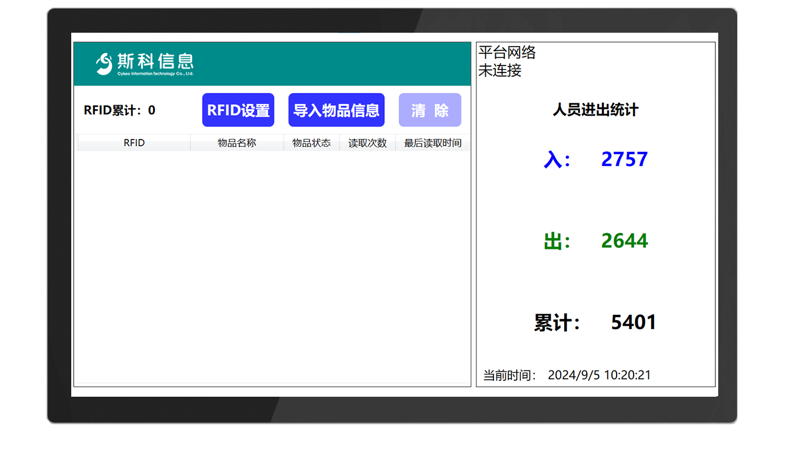Click the green Cykeo swan logo graphic
800x461 pixels.
[x=103, y=63]
